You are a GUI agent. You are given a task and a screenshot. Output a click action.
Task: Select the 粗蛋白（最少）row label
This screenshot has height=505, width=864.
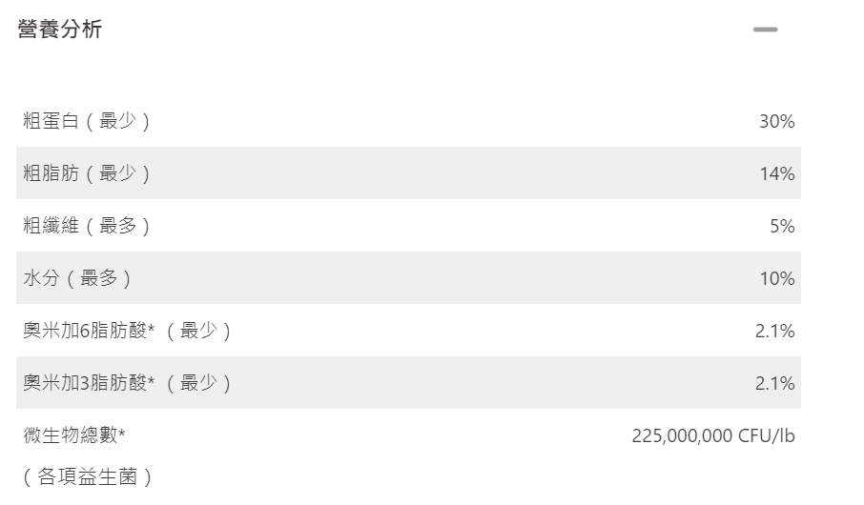click(87, 121)
